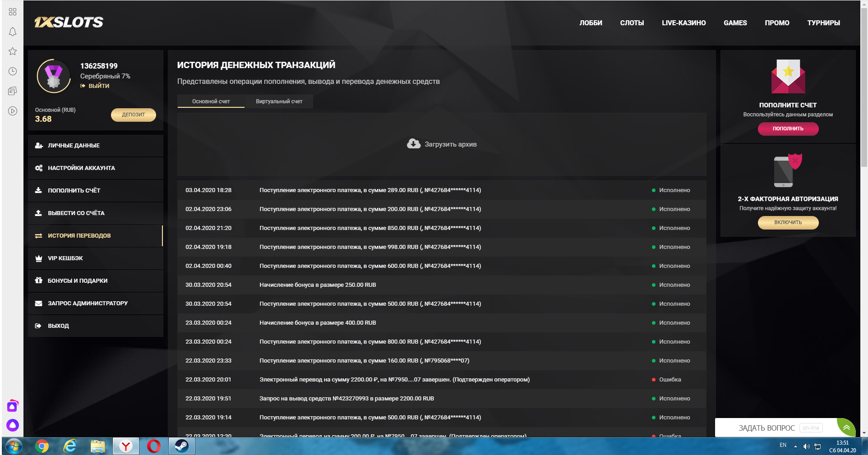Open ТУРНИРЫ in the top navigation
This screenshot has height=455, width=868.
coord(824,23)
